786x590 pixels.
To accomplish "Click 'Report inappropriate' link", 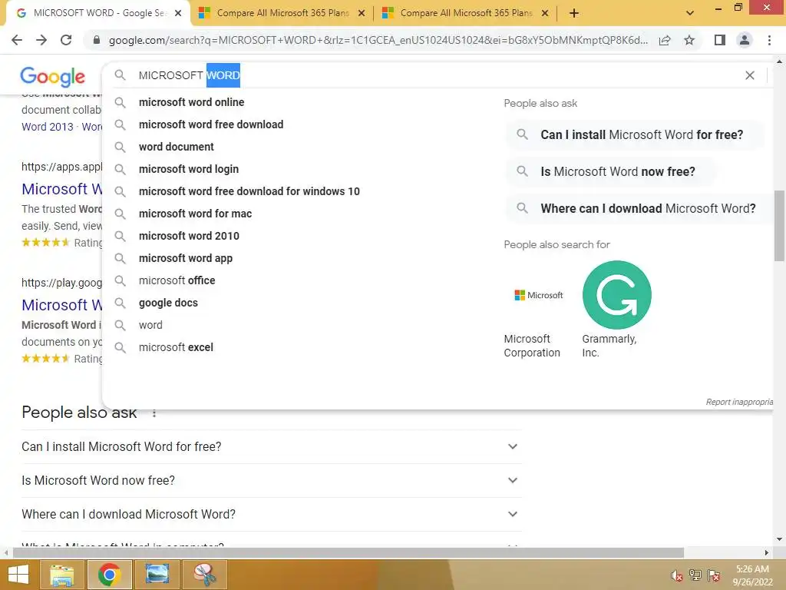I will pos(739,402).
